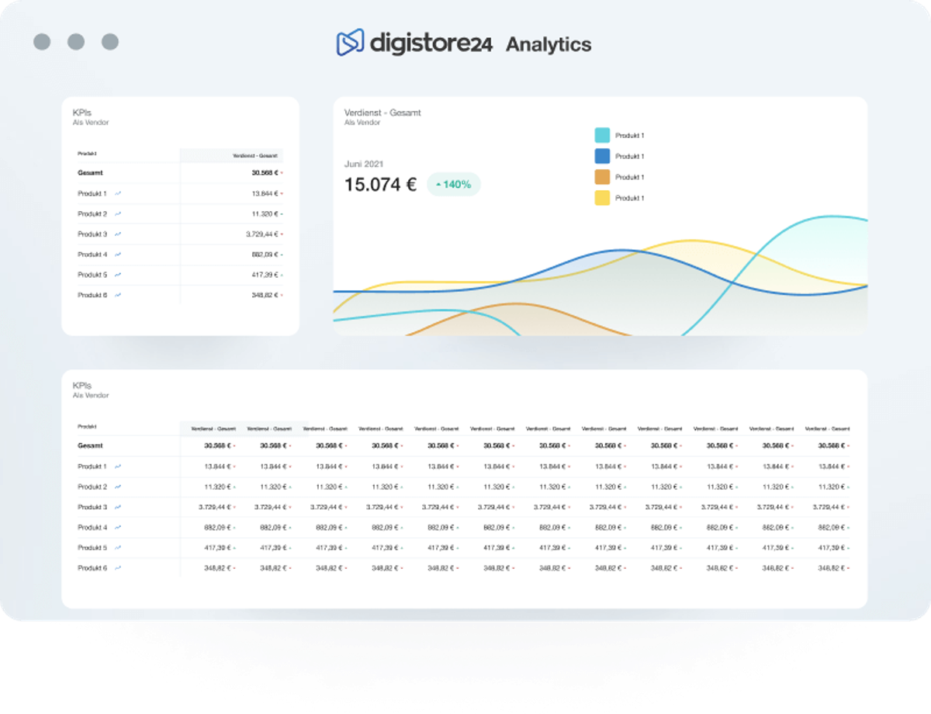The width and height of the screenshot is (931, 714).
Task: Select Produkt 6 label in wide KPIs table
Action: point(92,568)
